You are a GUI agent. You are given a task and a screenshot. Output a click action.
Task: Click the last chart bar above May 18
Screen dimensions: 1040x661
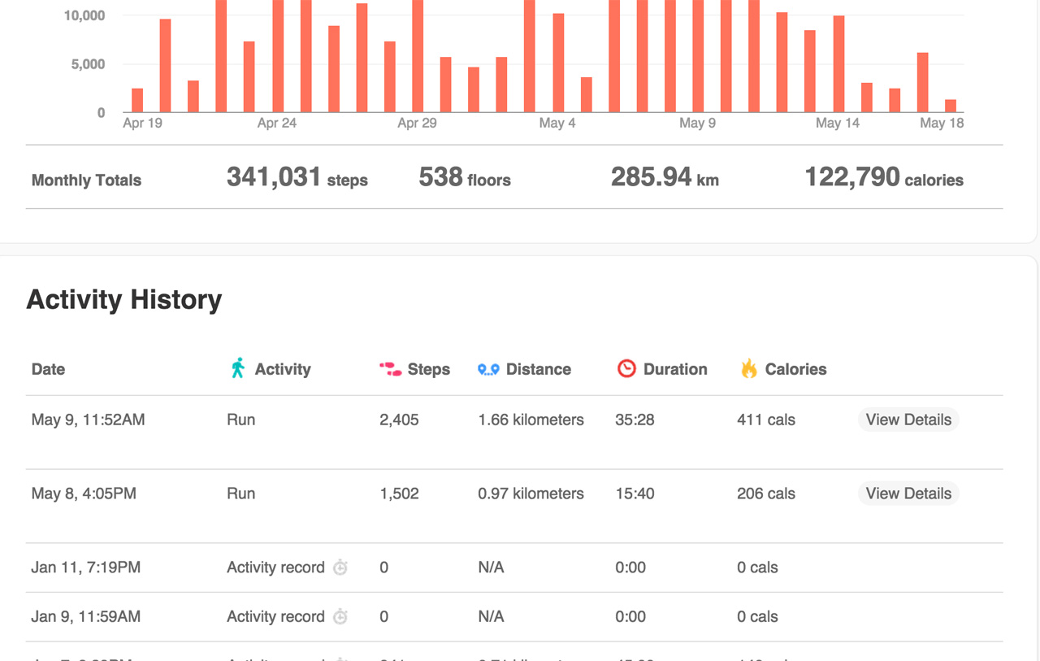point(951,107)
